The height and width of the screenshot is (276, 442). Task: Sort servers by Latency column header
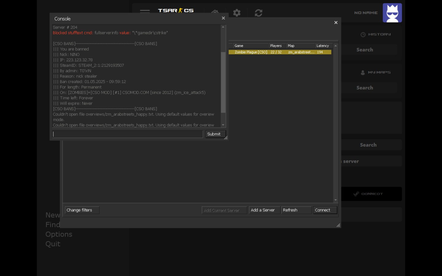click(x=324, y=46)
